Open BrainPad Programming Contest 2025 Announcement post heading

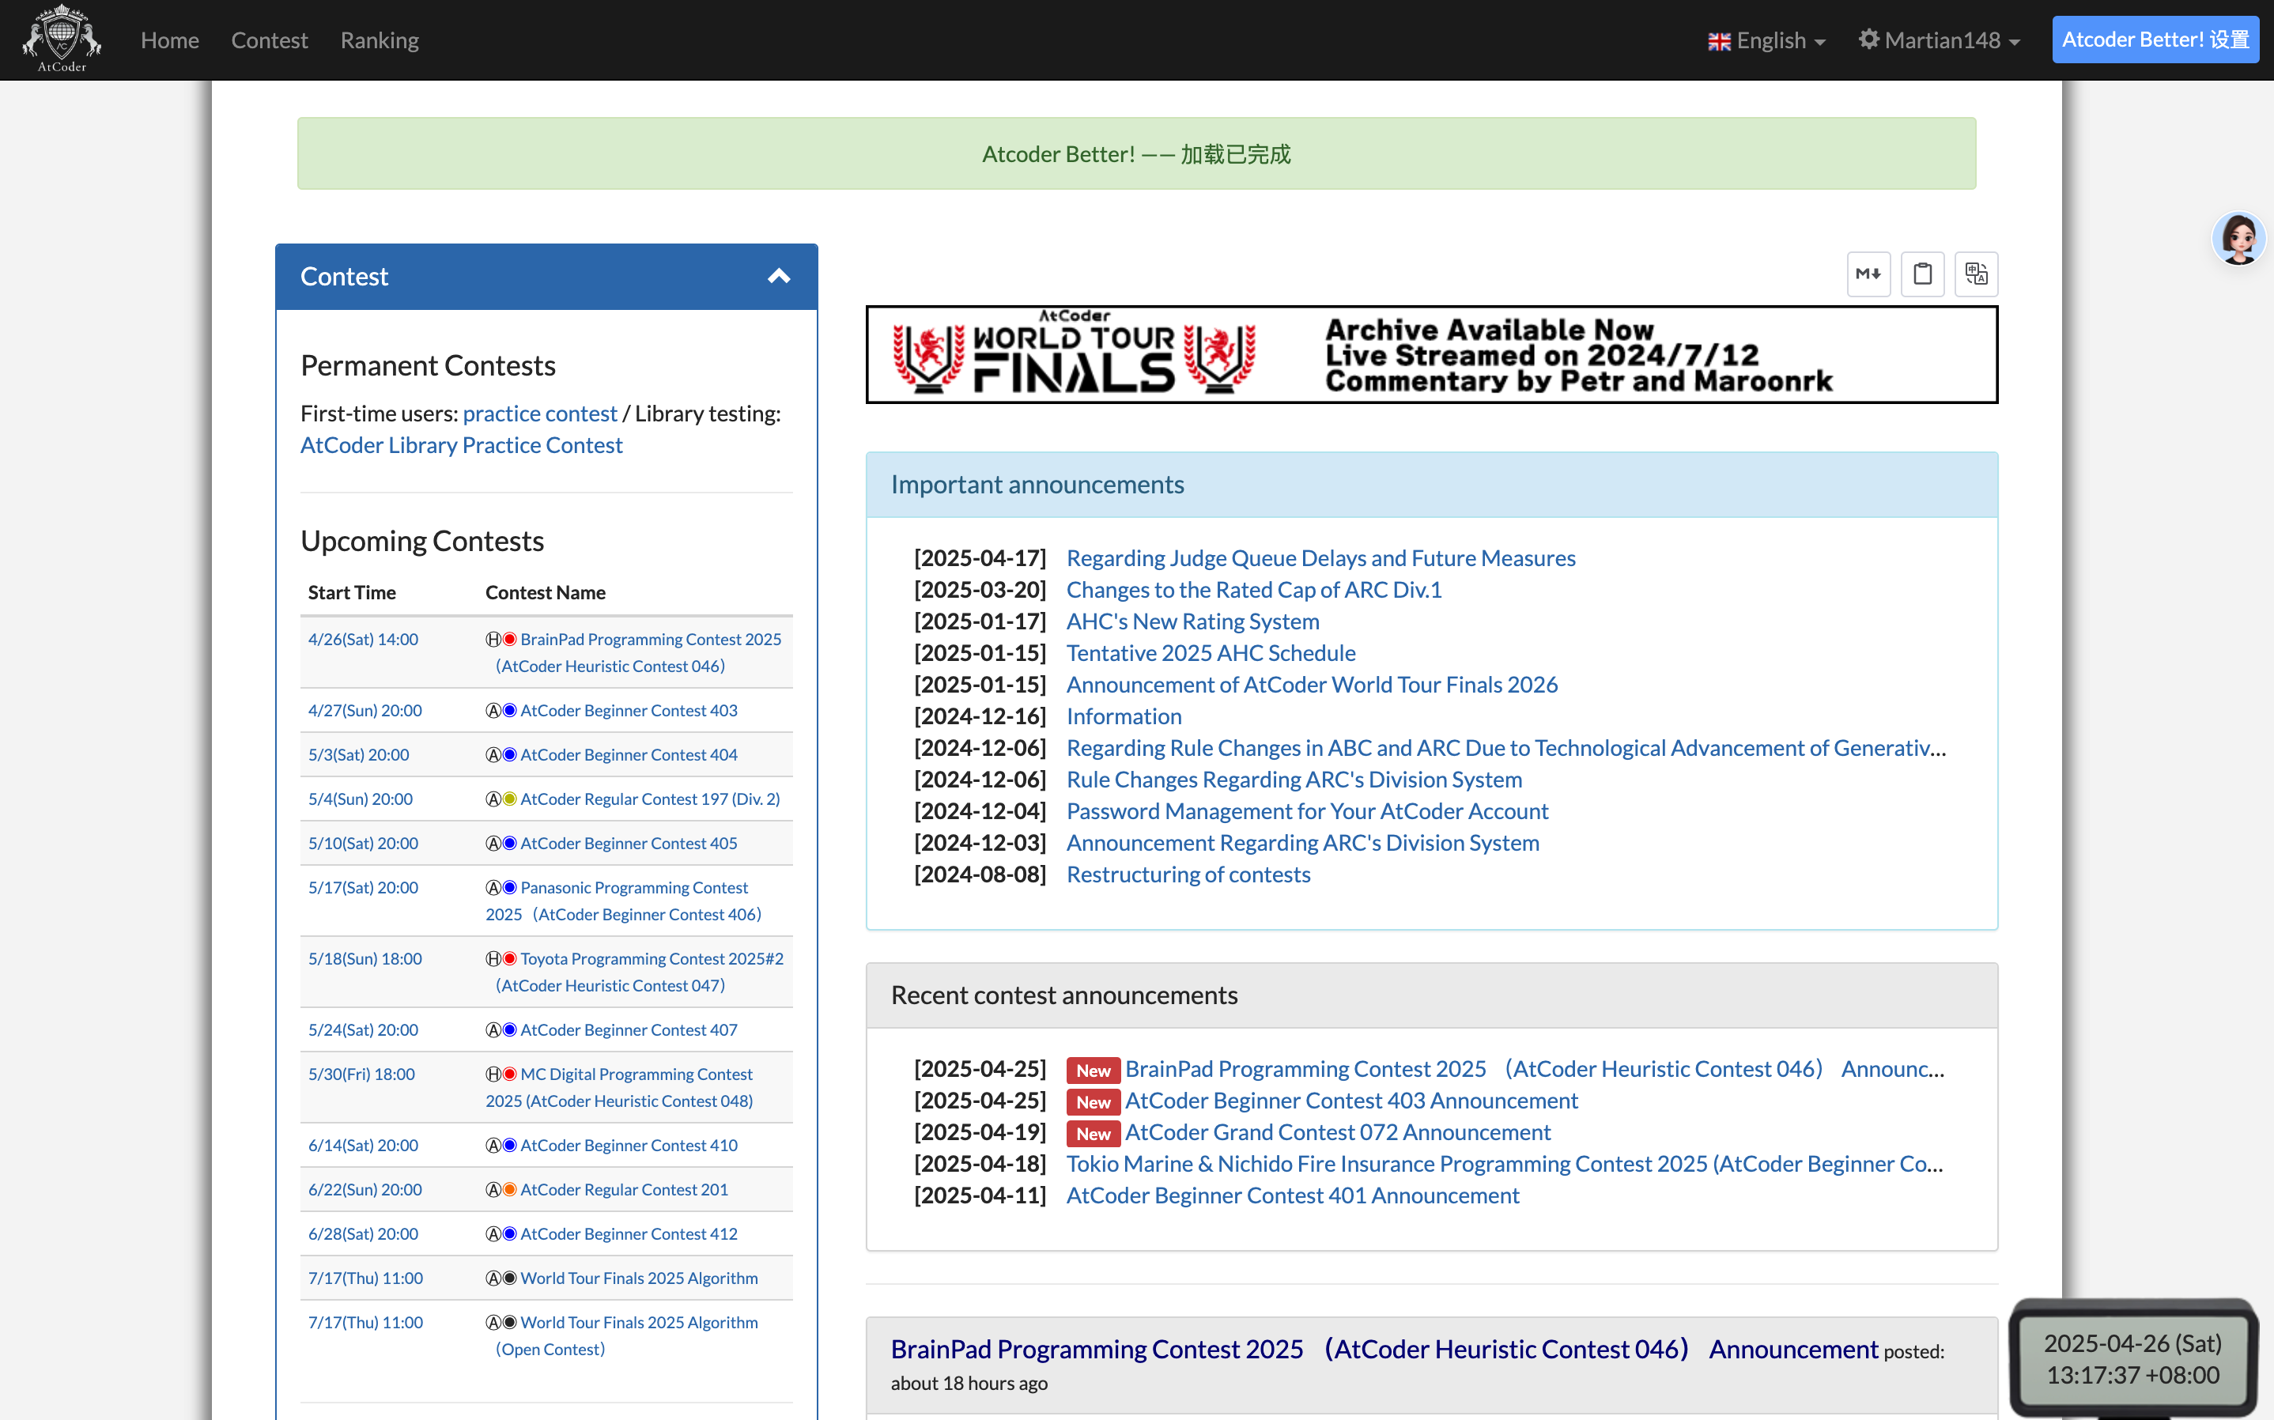click(1384, 1349)
